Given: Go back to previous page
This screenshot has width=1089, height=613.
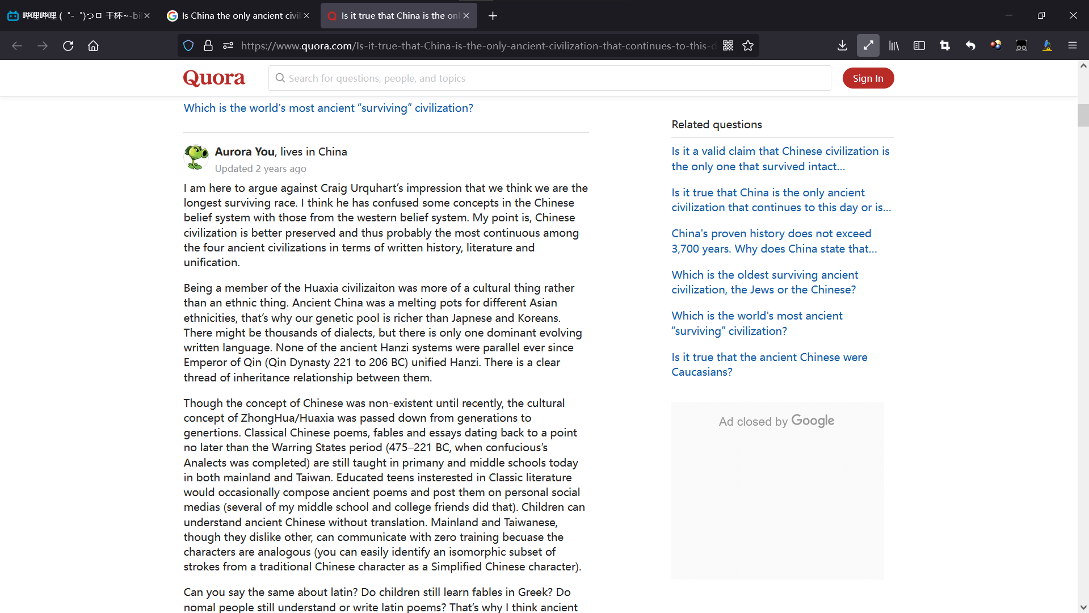Looking at the screenshot, I should tap(17, 46).
